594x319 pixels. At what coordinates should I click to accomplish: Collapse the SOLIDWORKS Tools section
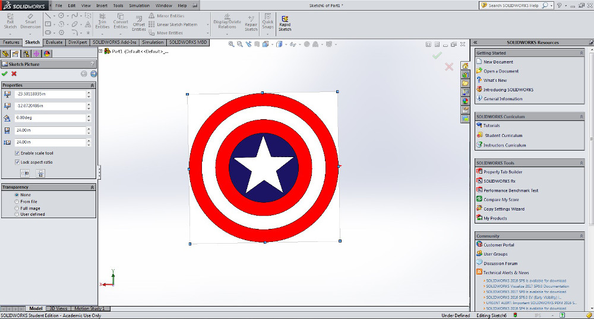pos(582,163)
